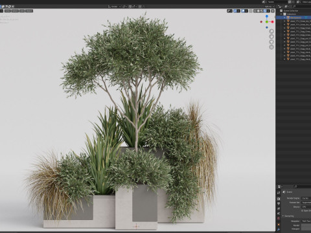
Task: Click the Viewport samples field
Action: coord(306,229)
